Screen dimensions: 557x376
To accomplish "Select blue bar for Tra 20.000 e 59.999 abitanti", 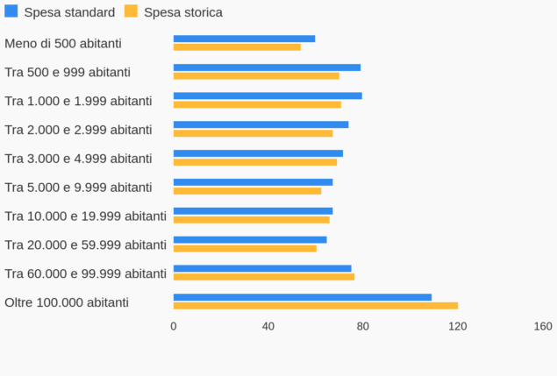I will tap(250, 239).
